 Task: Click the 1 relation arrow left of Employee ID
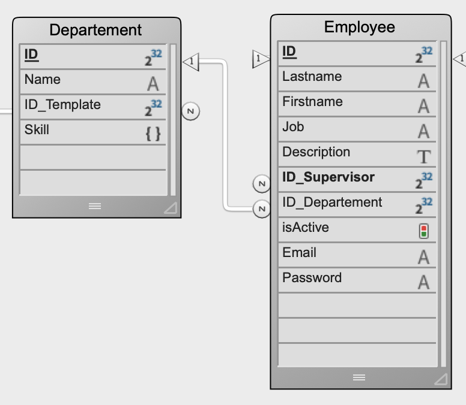click(261, 59)
